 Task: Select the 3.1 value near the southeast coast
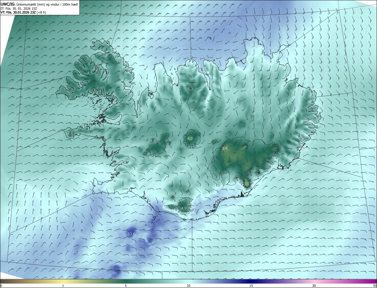click(247, 184)
